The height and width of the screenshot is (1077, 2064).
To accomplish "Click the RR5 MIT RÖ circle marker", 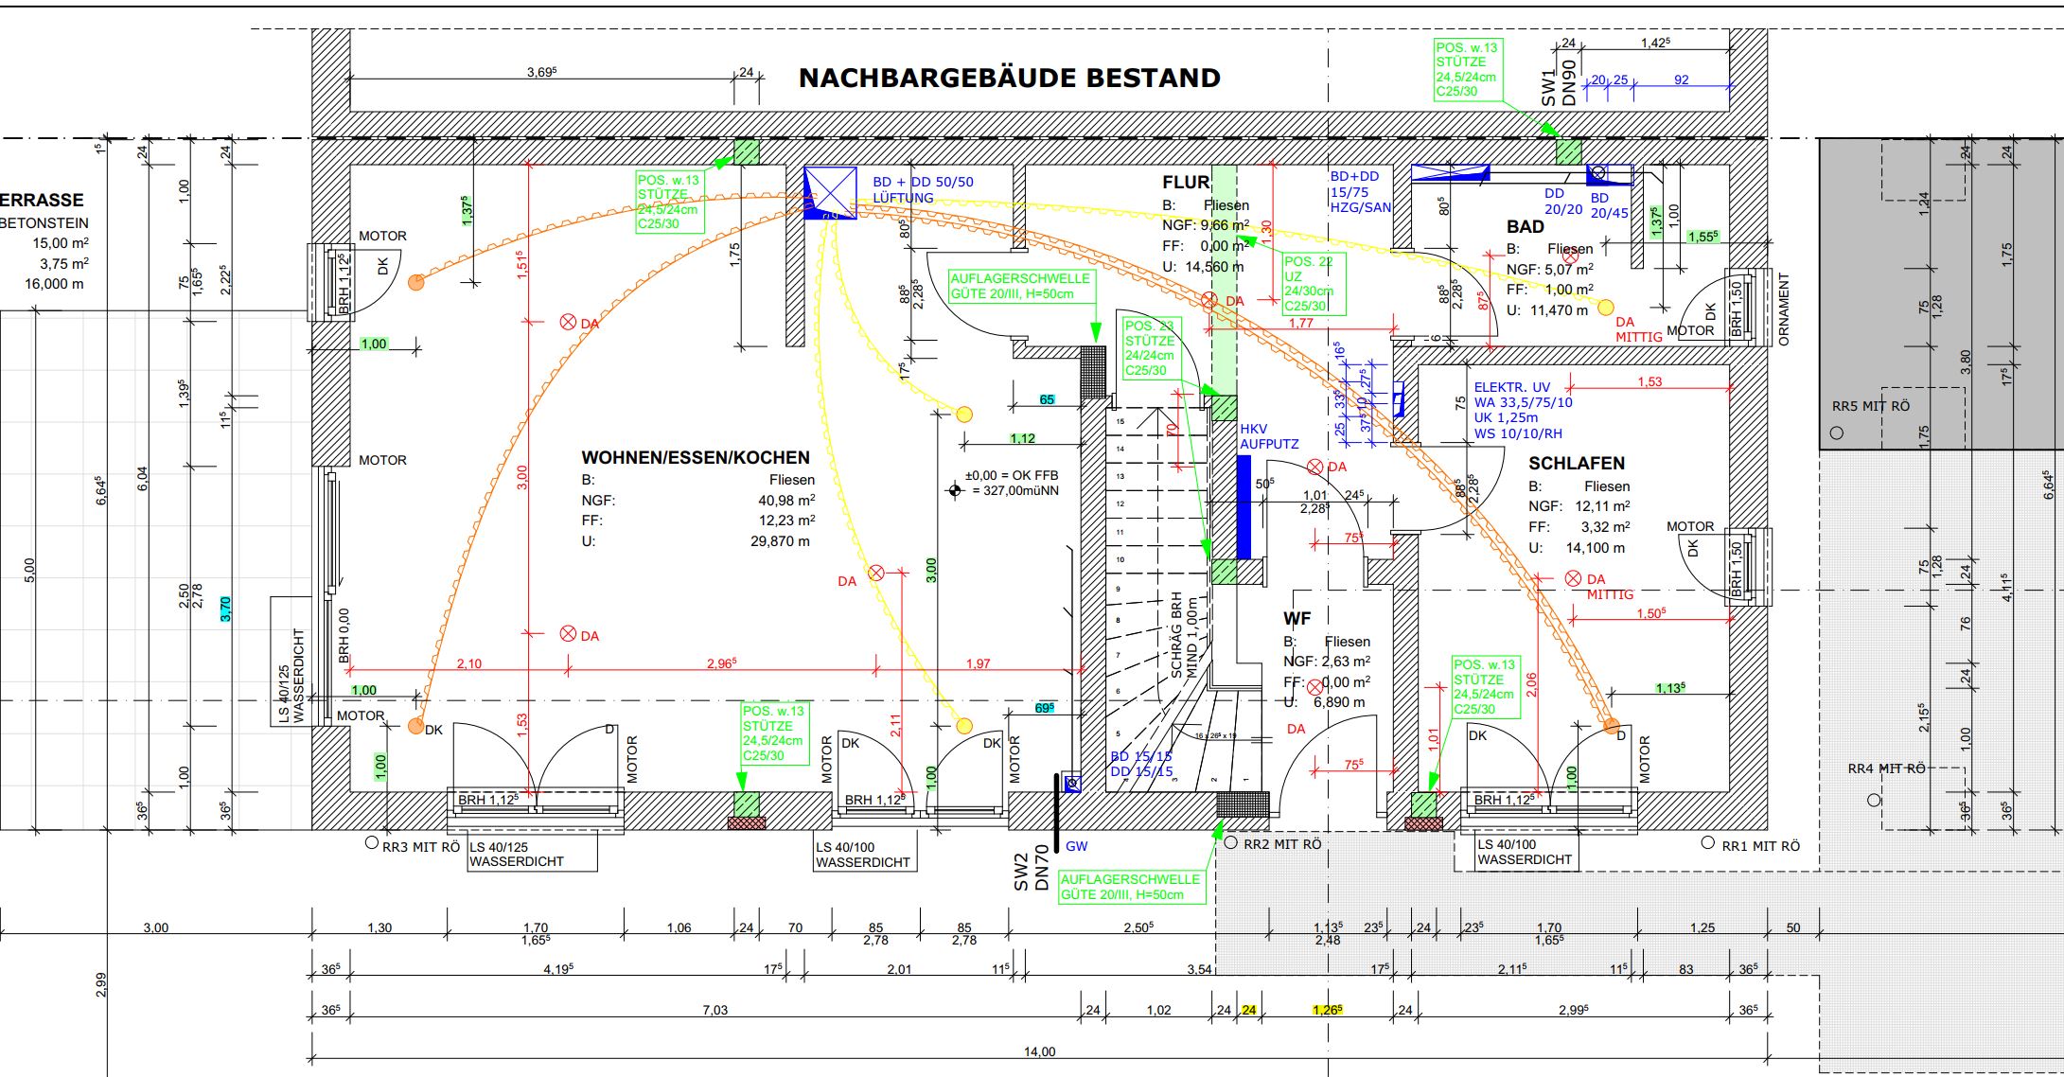I will tap(1837, 433).
